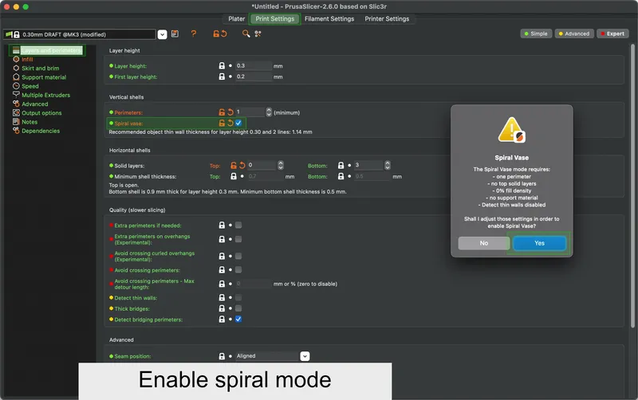Click the lock icon for Layer height
The height and width of the screenshot is (400, 638).
pos(222,65)
